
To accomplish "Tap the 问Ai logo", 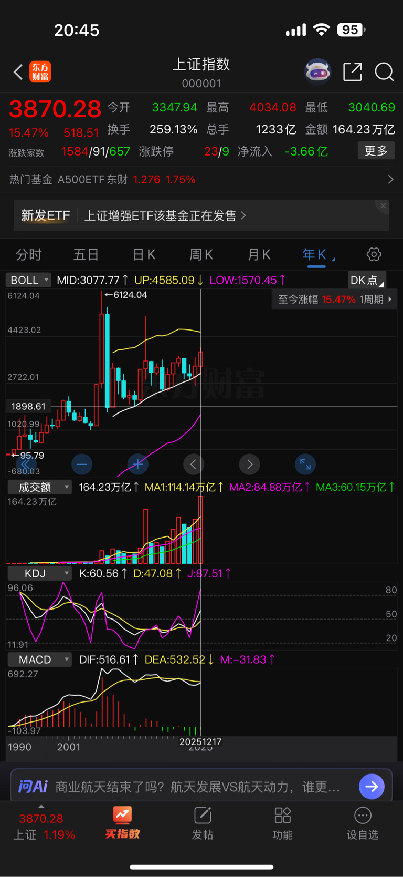I will (x=33, y=786).
